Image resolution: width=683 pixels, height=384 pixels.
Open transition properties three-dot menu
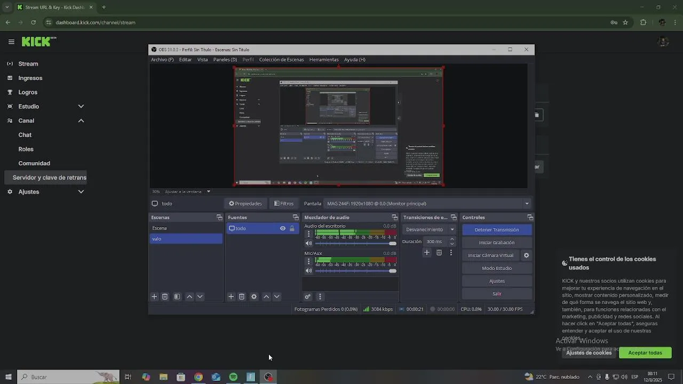coord(451,252)
